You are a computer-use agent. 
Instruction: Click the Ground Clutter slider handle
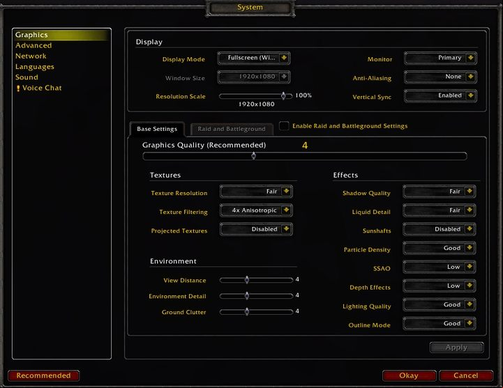pyautogui.click(x=247, y=311)
